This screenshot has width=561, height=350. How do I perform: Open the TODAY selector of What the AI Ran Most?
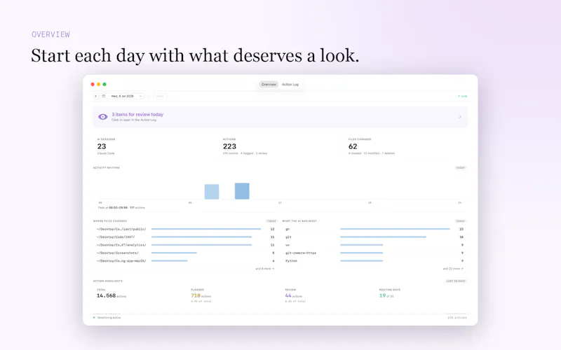click(x=461, y=221)
